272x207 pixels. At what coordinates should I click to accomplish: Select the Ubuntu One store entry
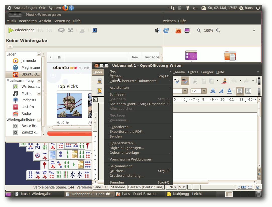tap(23, 74)
